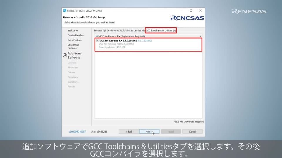Select GCC Toolchains & Utilities (1) tab
Viewport: 282px width, 158px height.
point(161,30)
